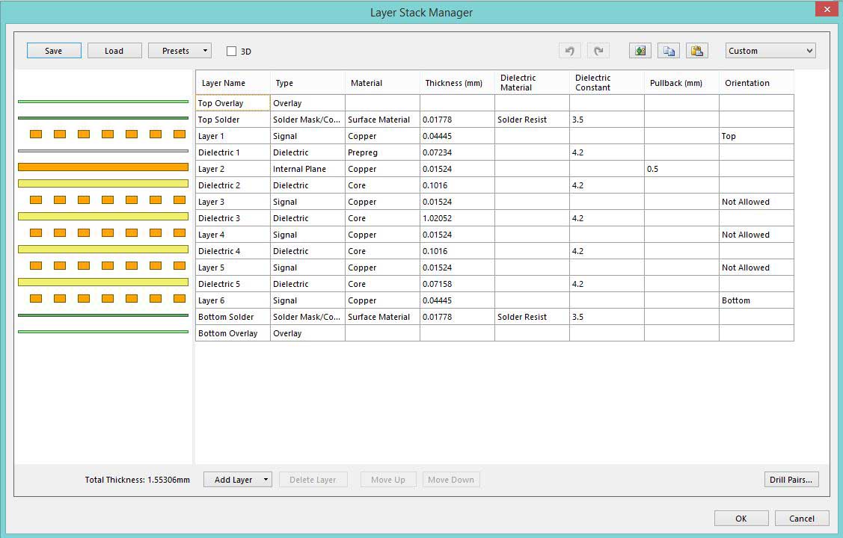843x538 pixels.
Task: Click the paste clipboard icon
Action: tap(697, 51)
